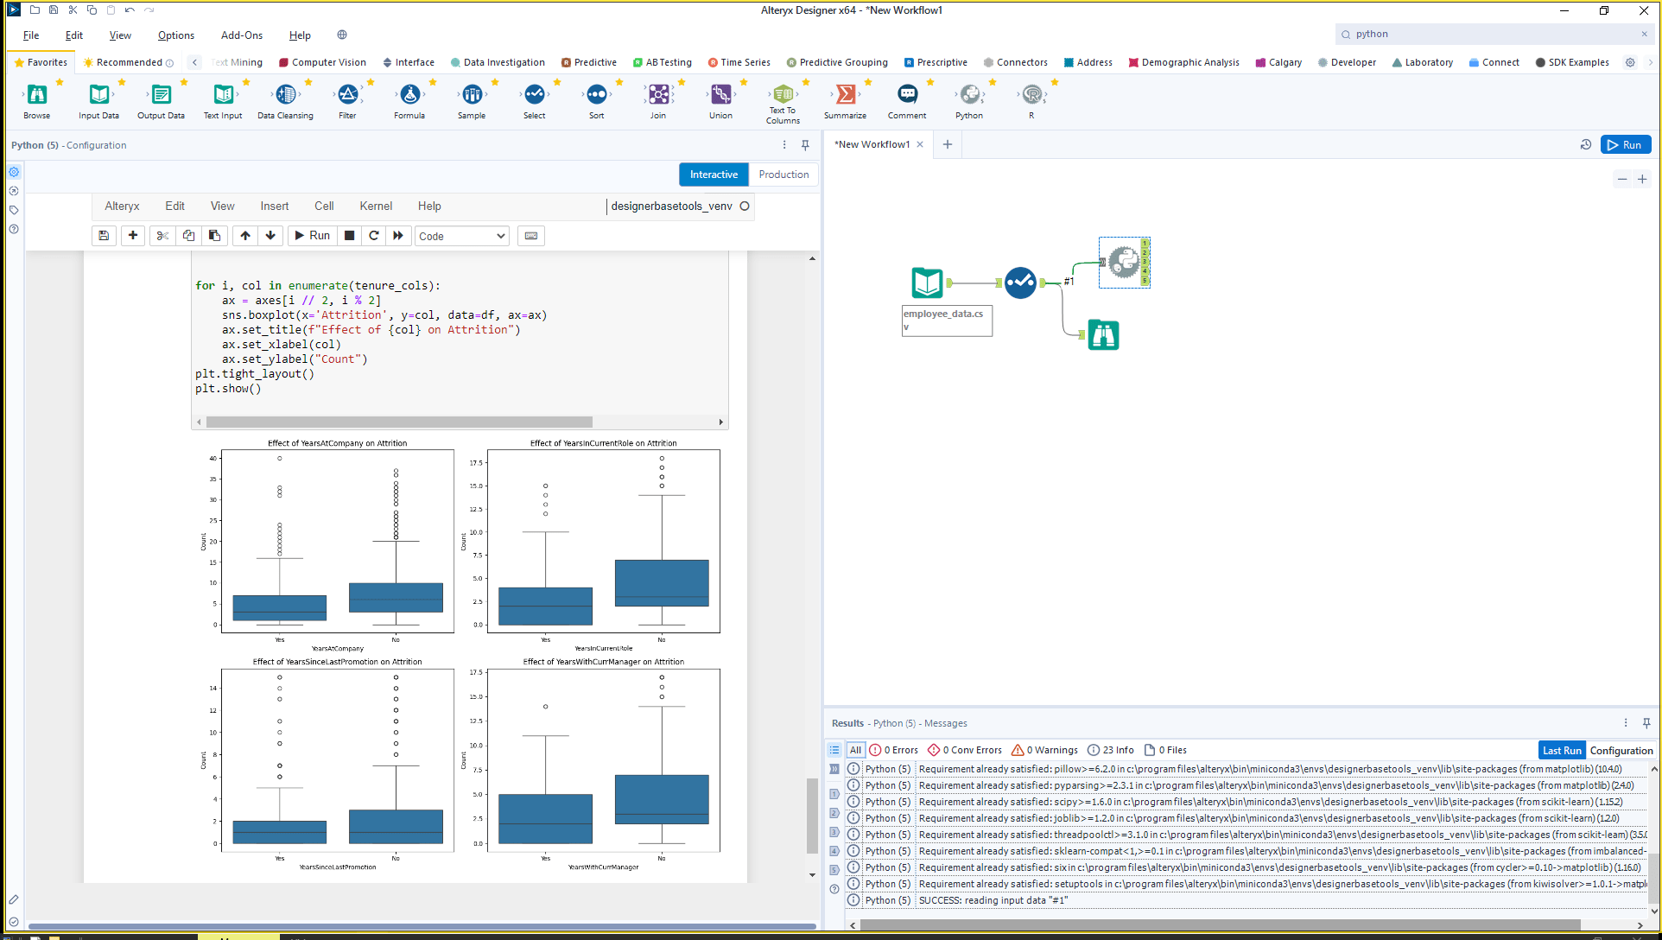Screen dimensions: 1662x940
Task: Click the Python tool on the canvas
Action: (x=1123, y=262)
